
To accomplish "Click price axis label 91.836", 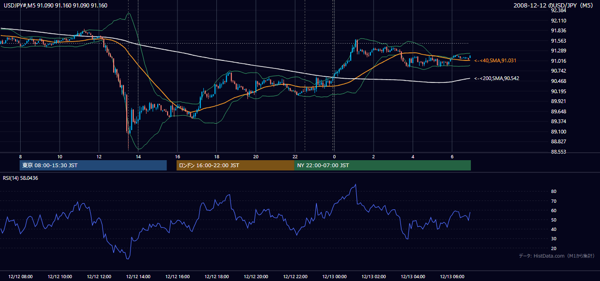I will 558,30.
